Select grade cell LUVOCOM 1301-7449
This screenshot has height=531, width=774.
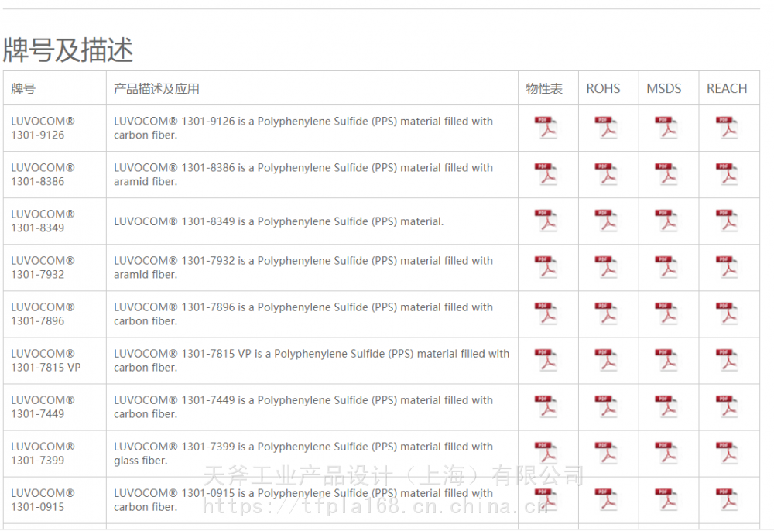tap(55, 406)
